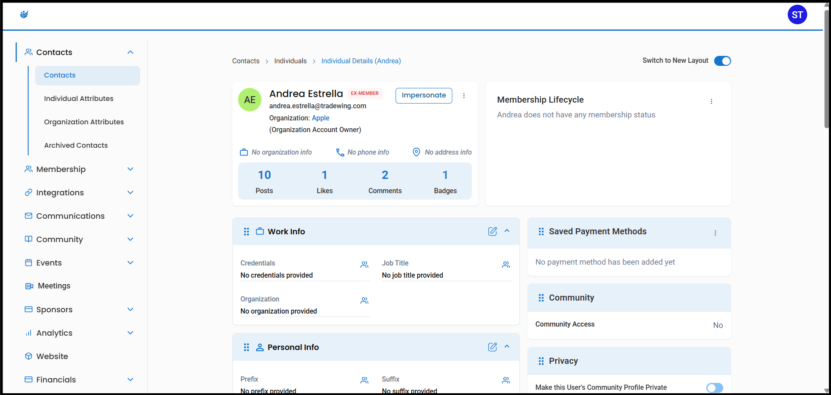Viewport: 831px width, 395px height.
Task: Click the phone icon beside No phone info
Action: click(x=340, y=152)
